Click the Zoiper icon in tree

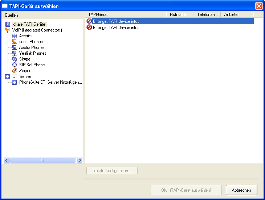point(15,71)
